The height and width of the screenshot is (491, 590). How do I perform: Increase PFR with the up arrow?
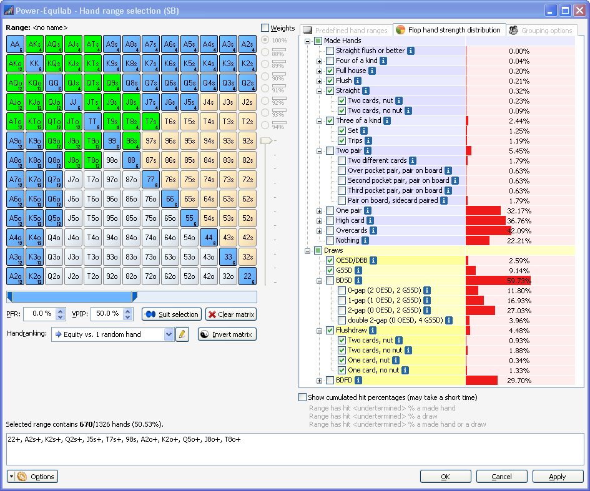[x=60, y=311]
